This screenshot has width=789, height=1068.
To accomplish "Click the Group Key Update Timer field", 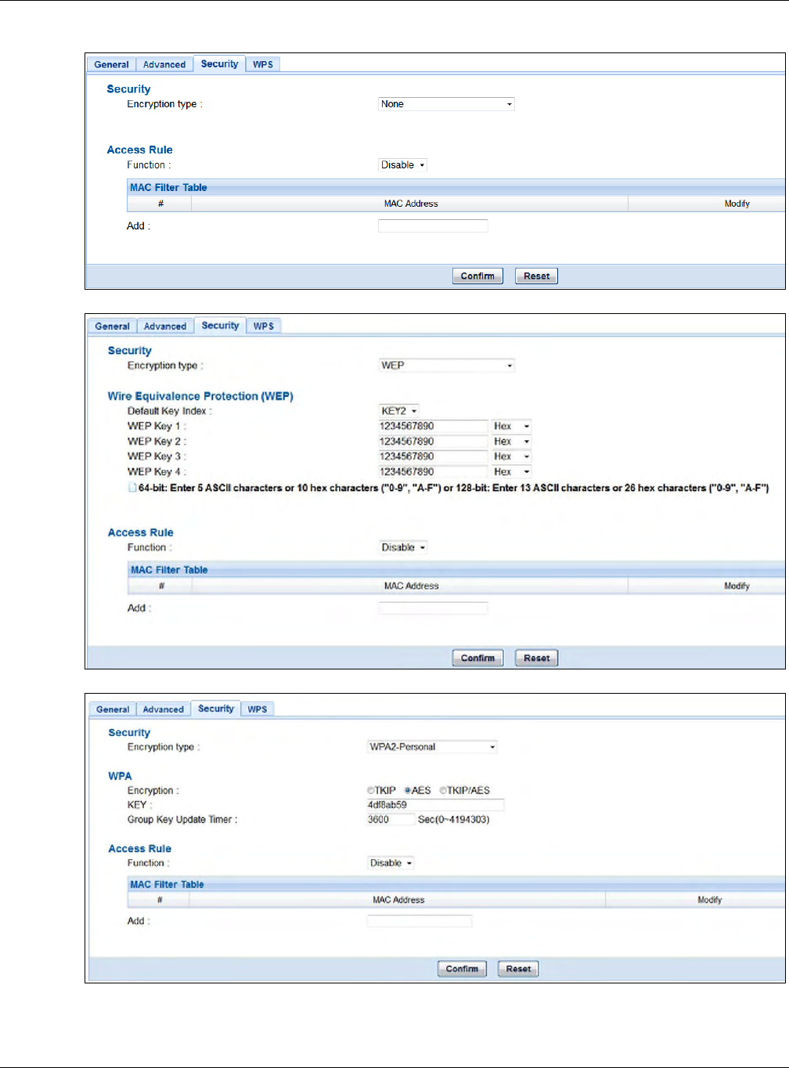I will pyautogui.click(x=391, y=820).
